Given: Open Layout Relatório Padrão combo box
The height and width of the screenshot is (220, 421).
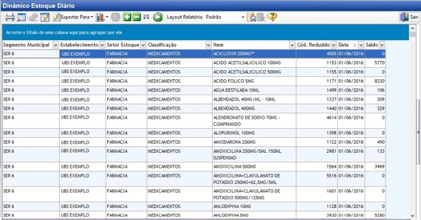Looking at the screenshot, I should click(x=225, y=17).
